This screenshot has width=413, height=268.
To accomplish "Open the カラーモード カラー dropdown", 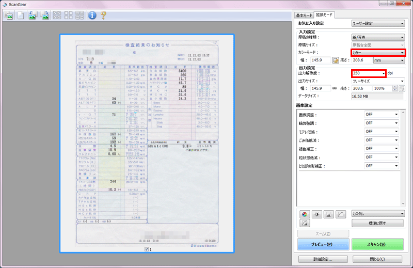I will click(378, 53).
